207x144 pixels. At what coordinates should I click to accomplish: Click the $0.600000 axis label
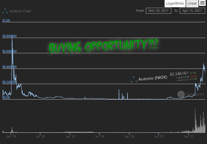pos(10,51)
